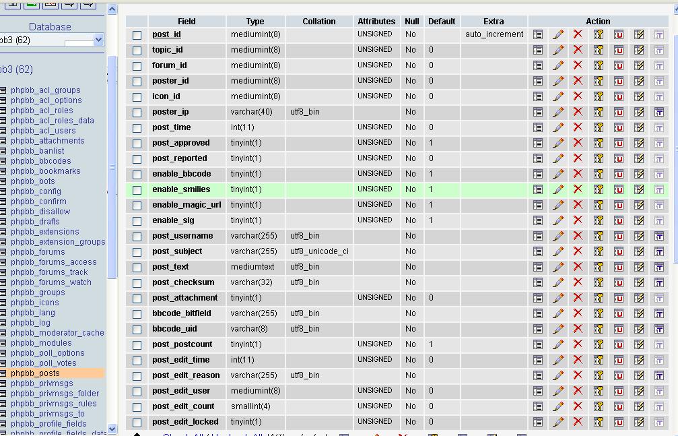Screen dimensions: 678x436
Task: Open the Database selection dropdown
Action: click(x=98, y=40)
